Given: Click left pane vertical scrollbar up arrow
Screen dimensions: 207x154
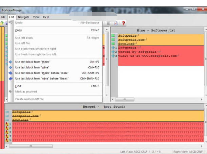Looking at the screenshot, I should (107, 29).
